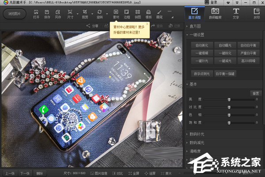Open the 素材 materials center
Screen dimensions: 265x177
116,14
